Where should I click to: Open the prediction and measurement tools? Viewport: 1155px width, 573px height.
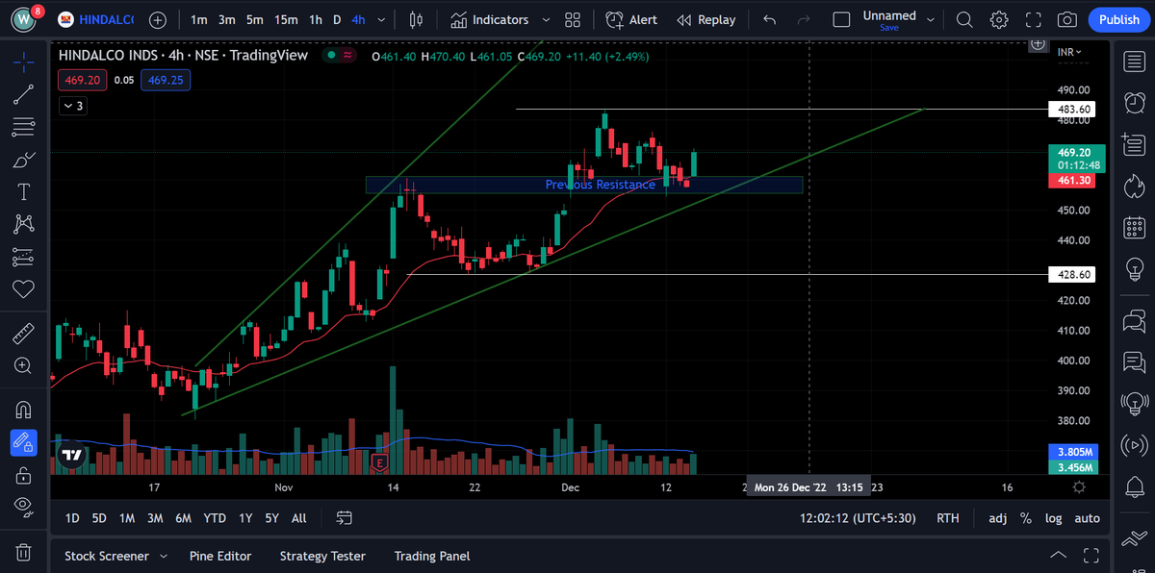(24, 257)
